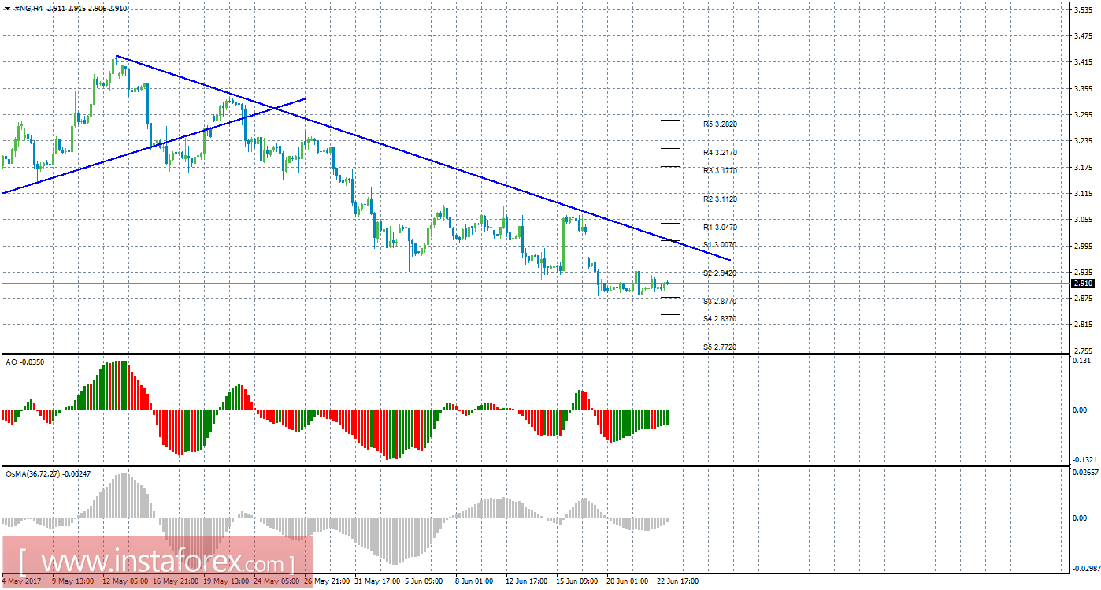Click the 3.295 price axis value
Image resolution: width=1101 pixels, height=590 pixels.
click(x=1082, y=114)
